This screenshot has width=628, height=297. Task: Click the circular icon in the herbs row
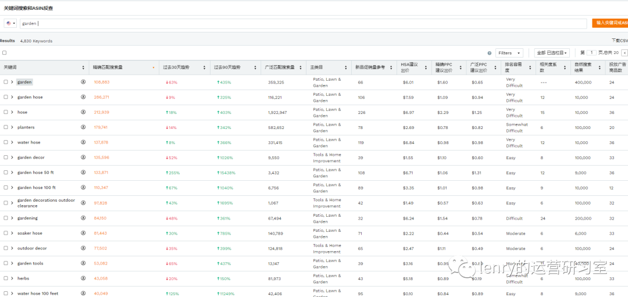pyautogui.click(x=83, y=278)
